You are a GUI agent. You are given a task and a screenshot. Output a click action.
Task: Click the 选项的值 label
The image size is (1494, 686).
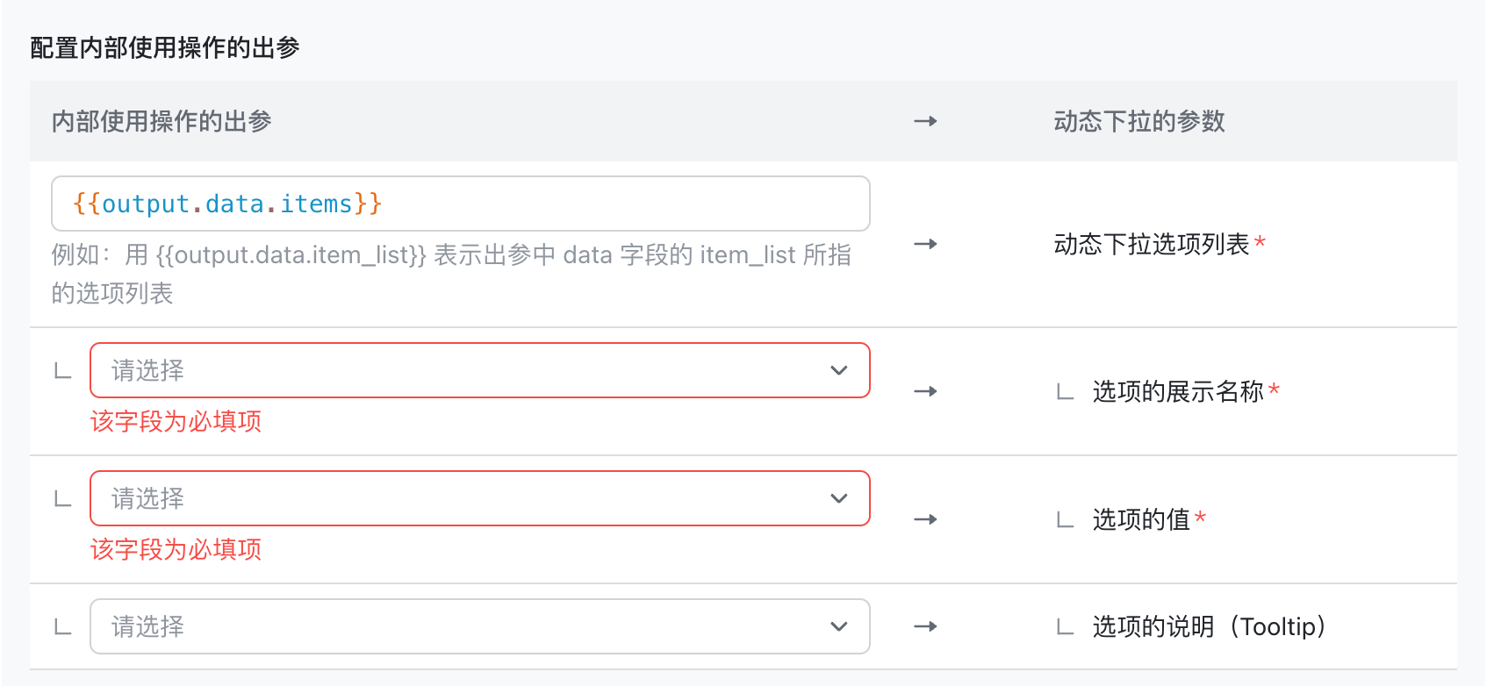(x=1141, y=519)
